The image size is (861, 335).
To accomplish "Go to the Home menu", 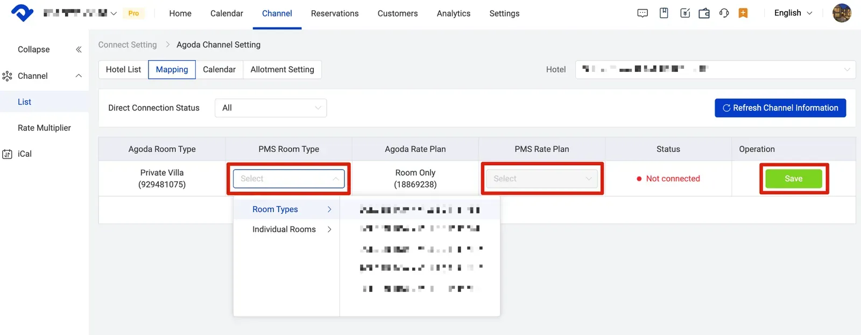I will [x=180, y=13].
